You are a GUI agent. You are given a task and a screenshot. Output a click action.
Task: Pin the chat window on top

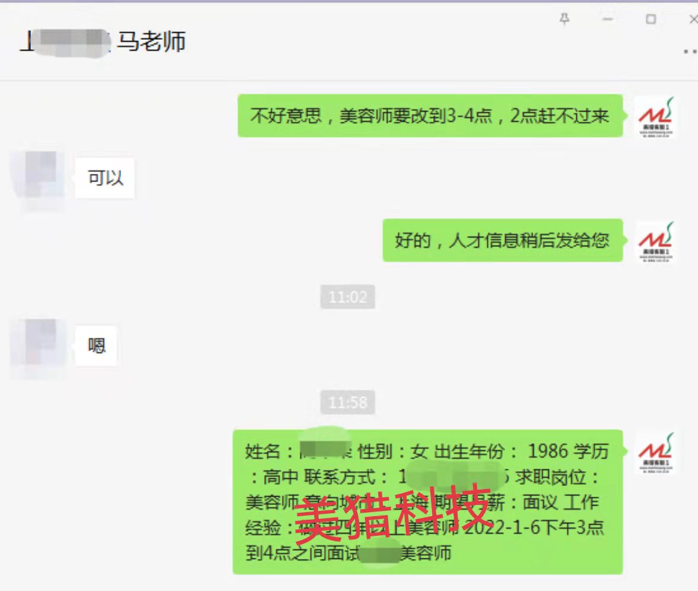pos(564,19)
